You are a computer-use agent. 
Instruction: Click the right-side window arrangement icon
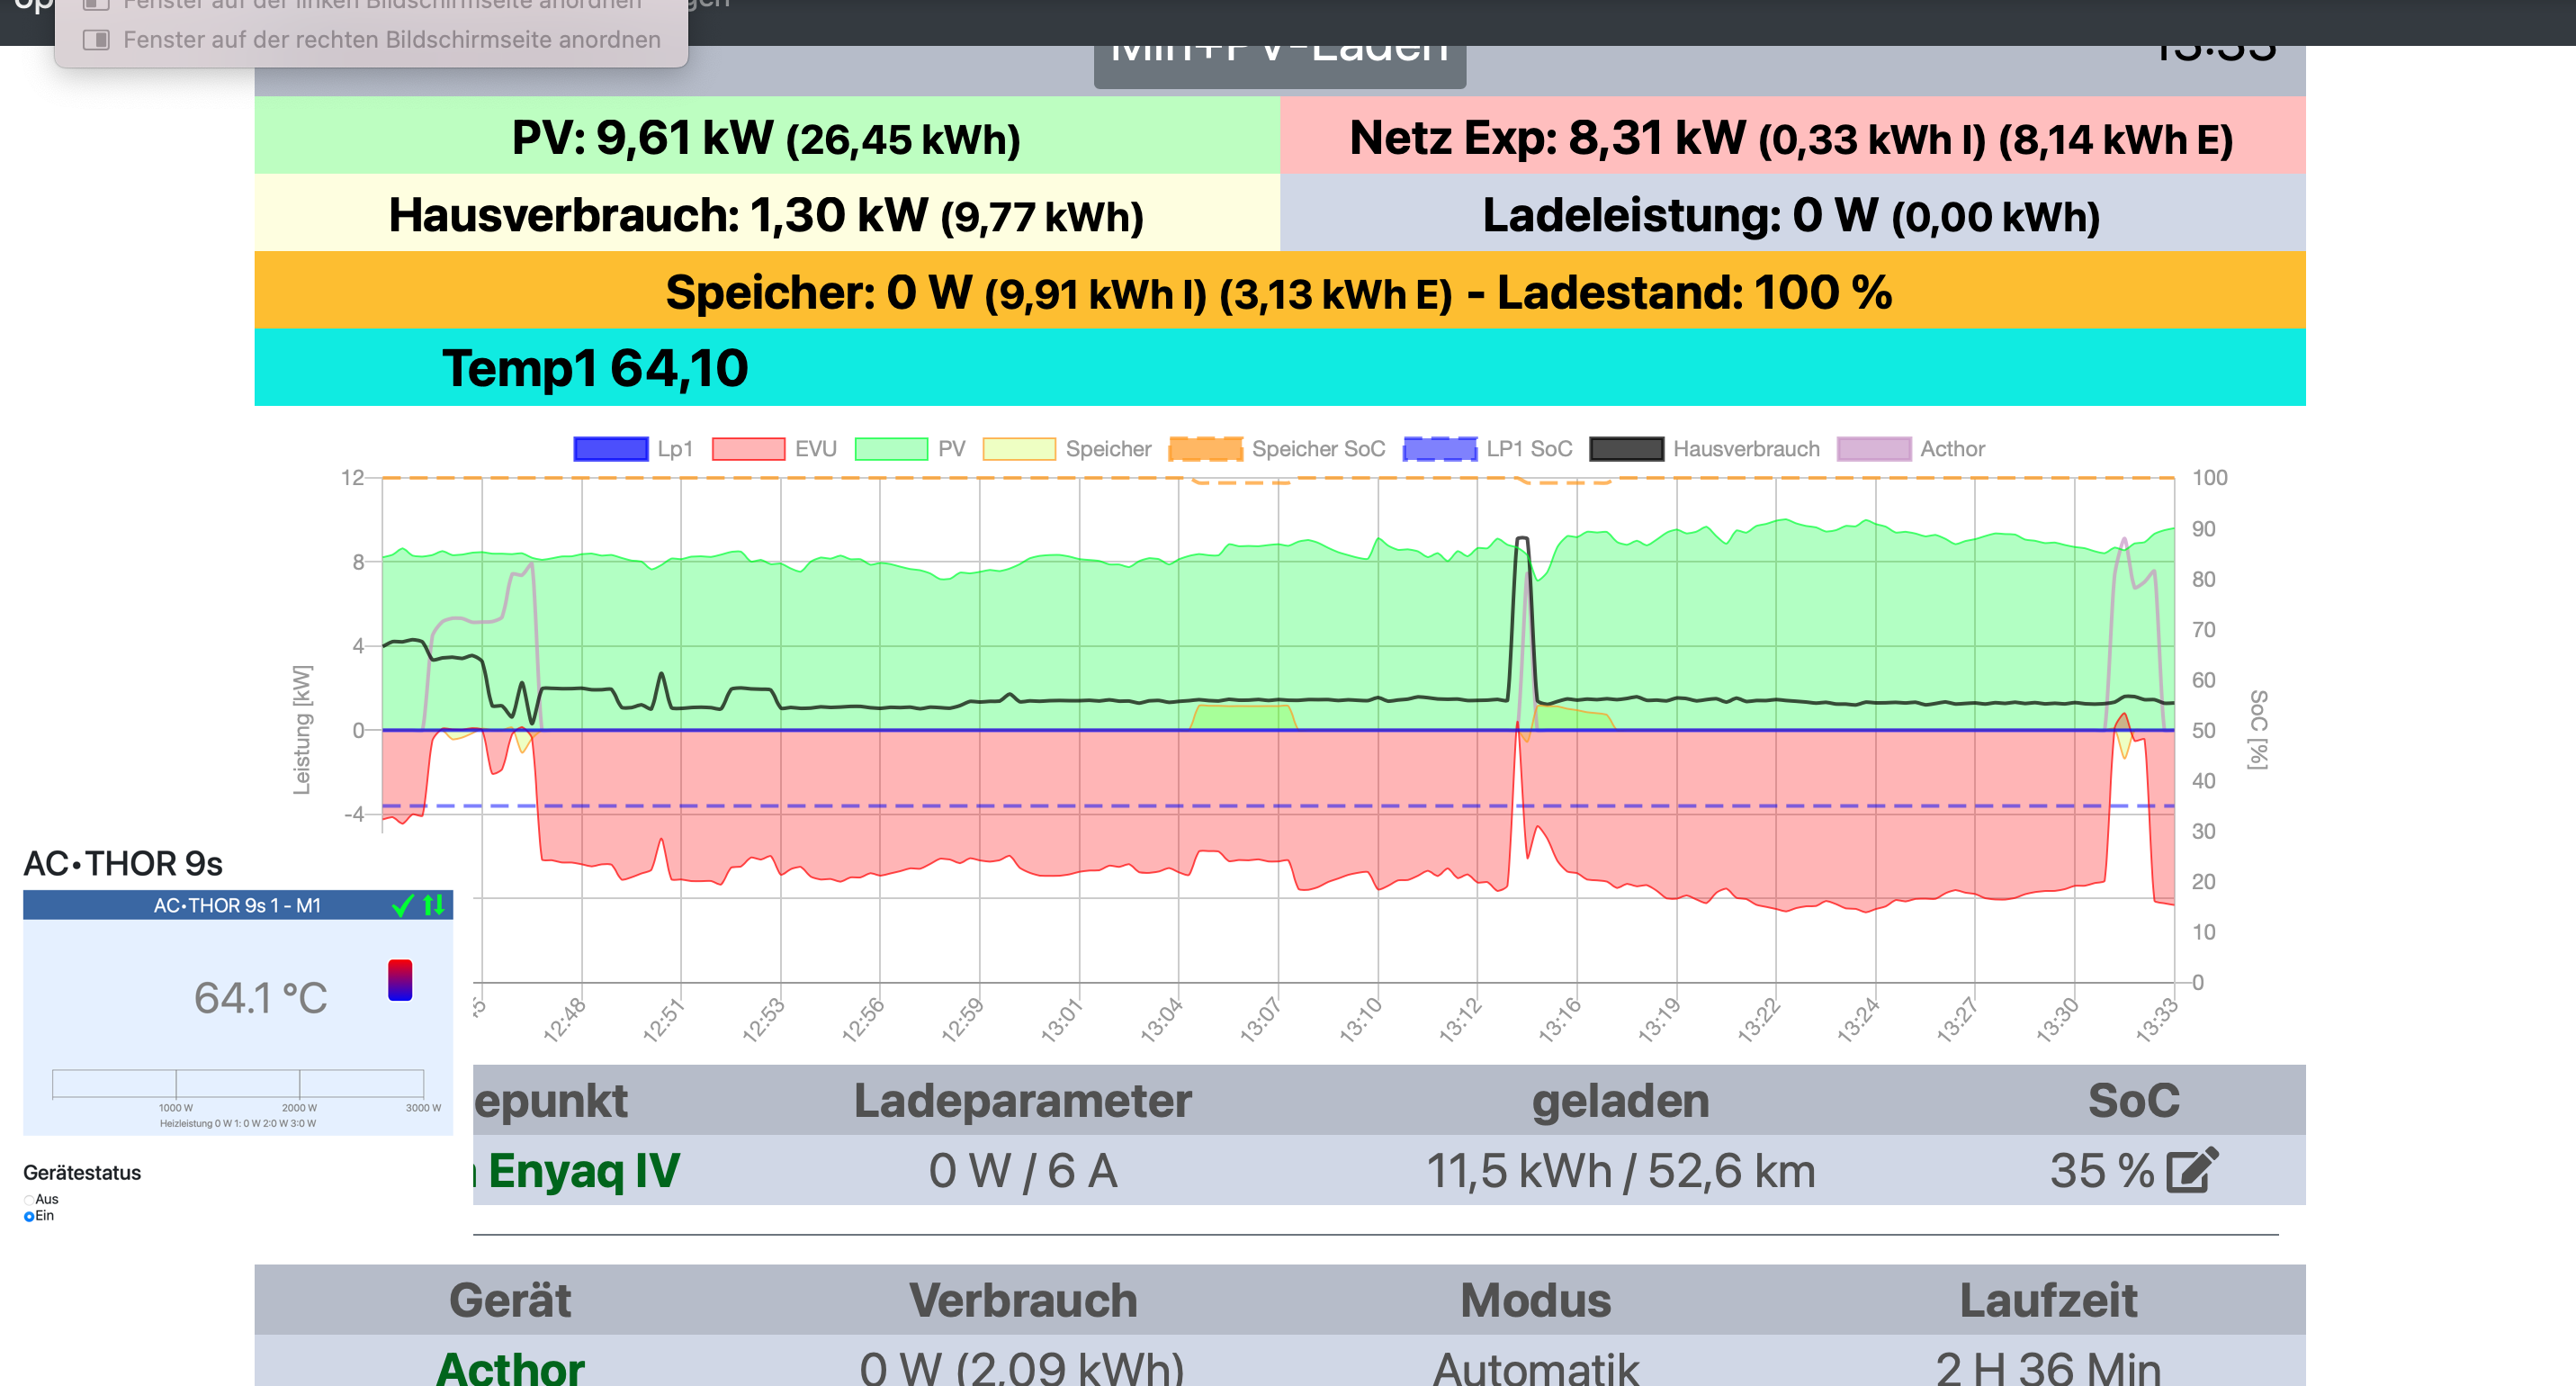pyautogui.click(x=96, y=40)
